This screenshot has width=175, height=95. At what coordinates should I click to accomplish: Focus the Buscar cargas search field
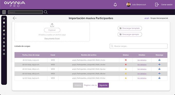(138, 46)
